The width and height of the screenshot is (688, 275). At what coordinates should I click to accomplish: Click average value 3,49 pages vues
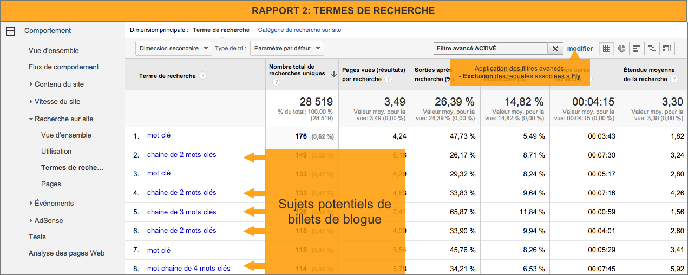(x=396, y=102)
